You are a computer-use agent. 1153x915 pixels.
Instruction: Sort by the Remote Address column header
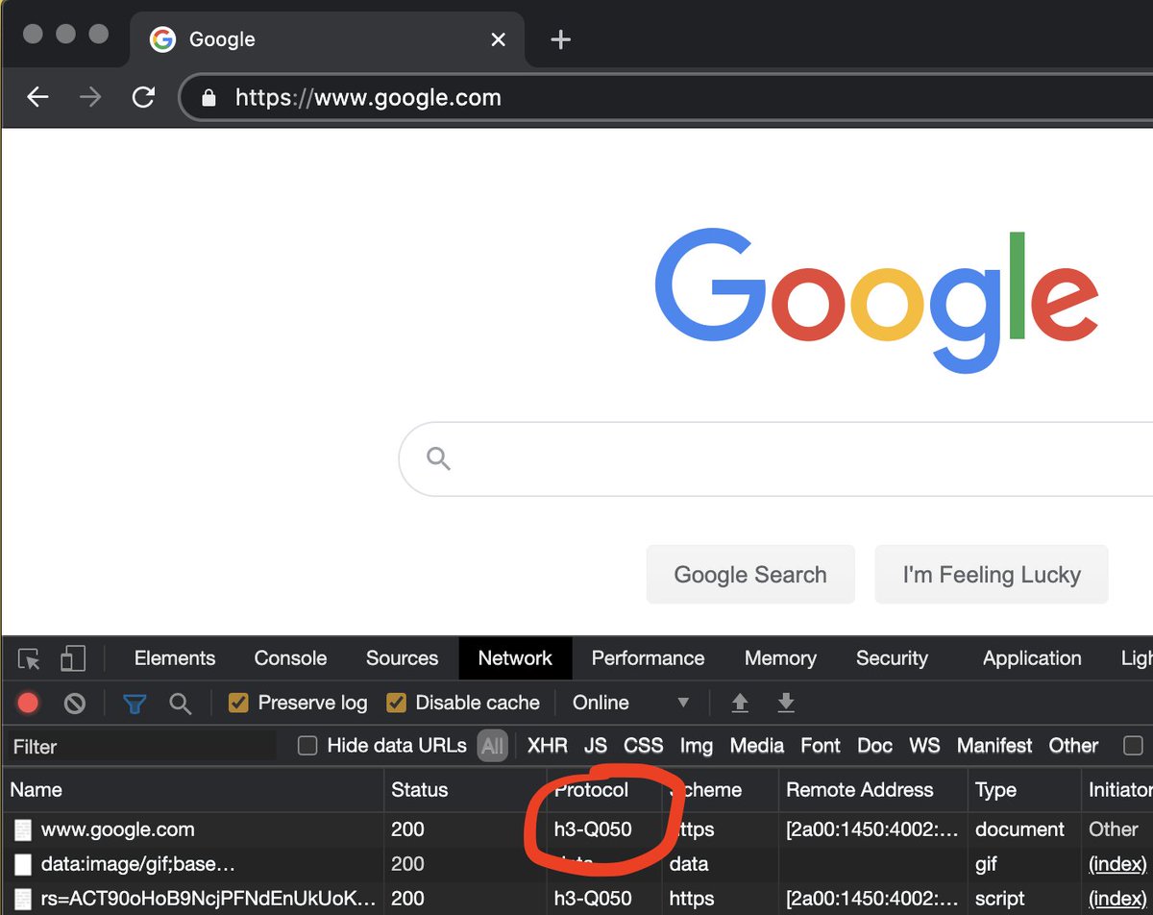pyautogui.click(x=872, y=790)
